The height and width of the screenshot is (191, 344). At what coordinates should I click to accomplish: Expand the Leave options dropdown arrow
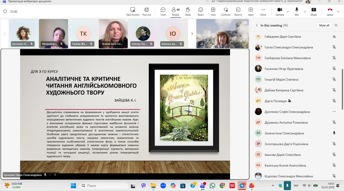click(x=338, y=12)
